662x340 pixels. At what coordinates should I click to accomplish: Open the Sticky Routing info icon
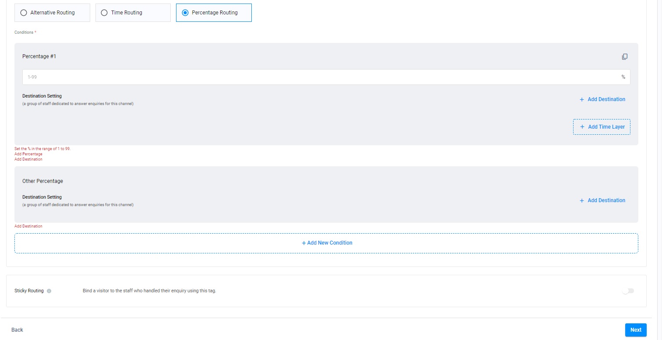pyautogui.click(x=49, y=291)
